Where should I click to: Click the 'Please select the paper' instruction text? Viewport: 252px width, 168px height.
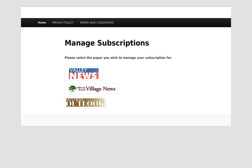tap(118, 58)
